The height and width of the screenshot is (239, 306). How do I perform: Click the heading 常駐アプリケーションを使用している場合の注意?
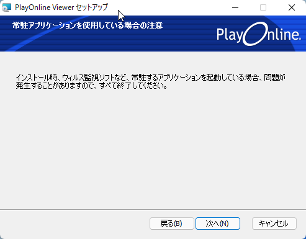[x=88, y=25]
